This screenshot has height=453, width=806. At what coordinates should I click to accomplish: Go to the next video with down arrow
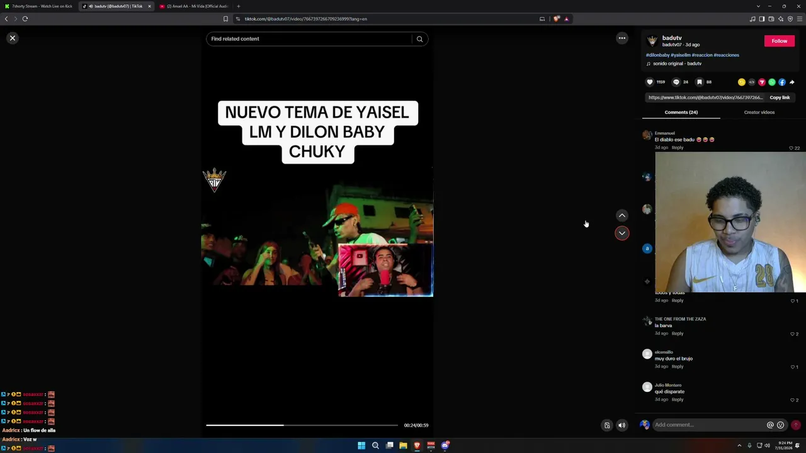(x=622, y=233)
